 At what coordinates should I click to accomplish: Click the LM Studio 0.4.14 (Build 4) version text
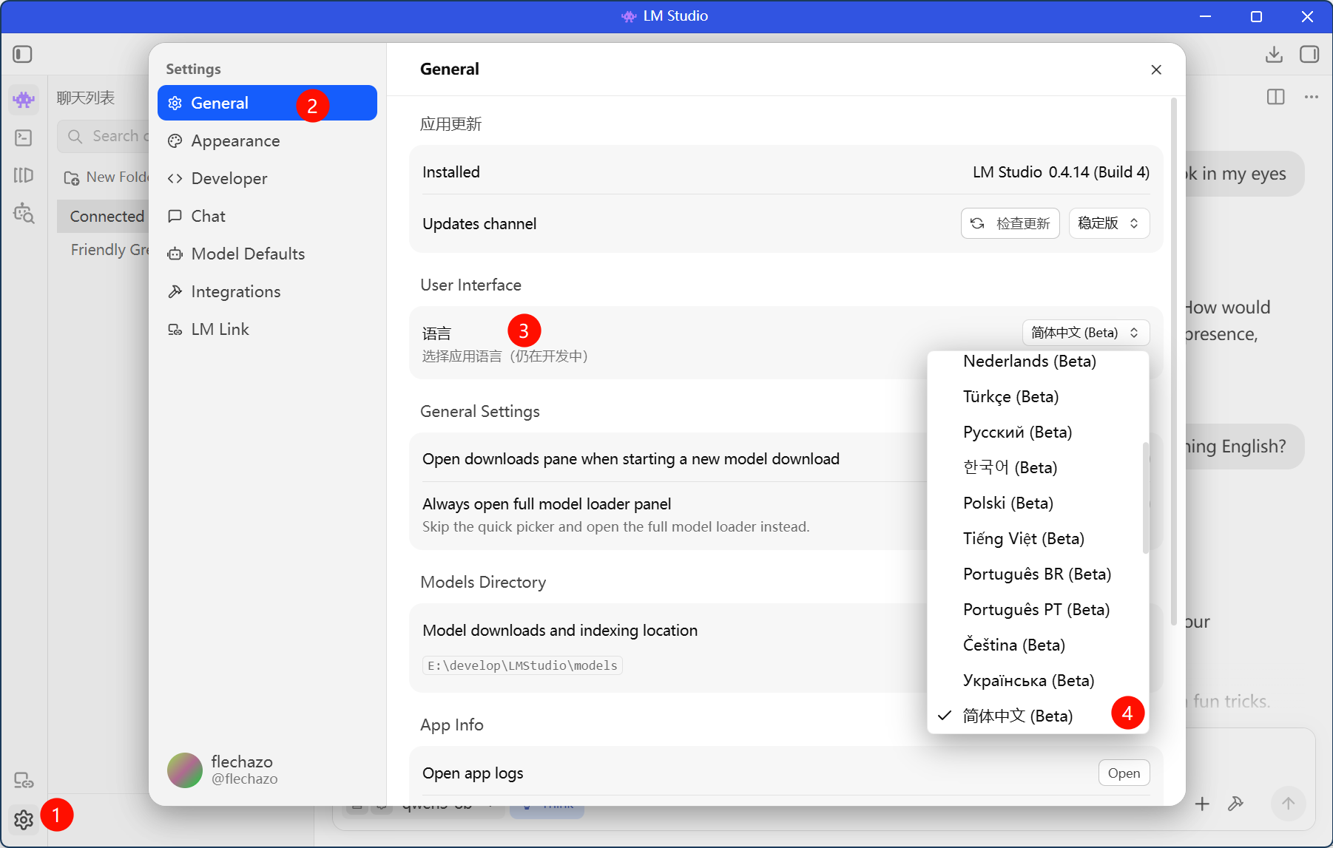pos(1062,172)
